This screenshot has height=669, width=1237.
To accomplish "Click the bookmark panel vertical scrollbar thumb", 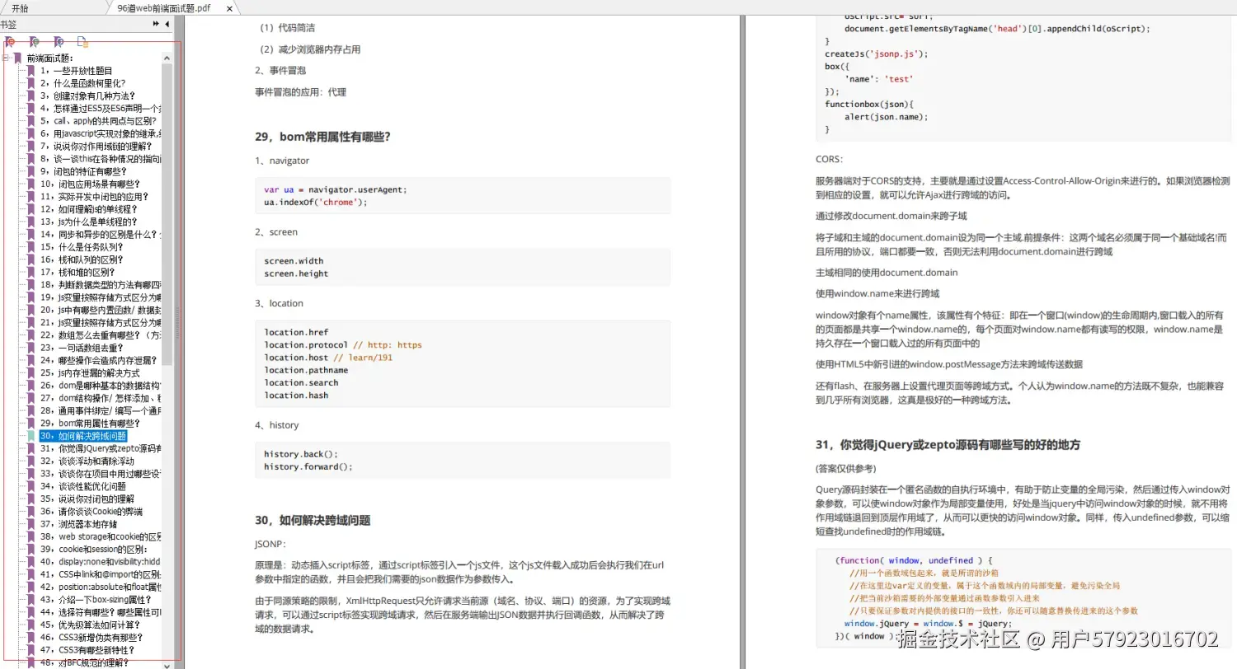I will (x=167, y=214).
